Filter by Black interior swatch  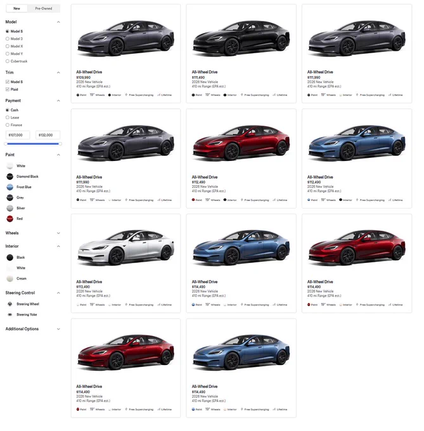pyautogui.click(x=10, y=257)
